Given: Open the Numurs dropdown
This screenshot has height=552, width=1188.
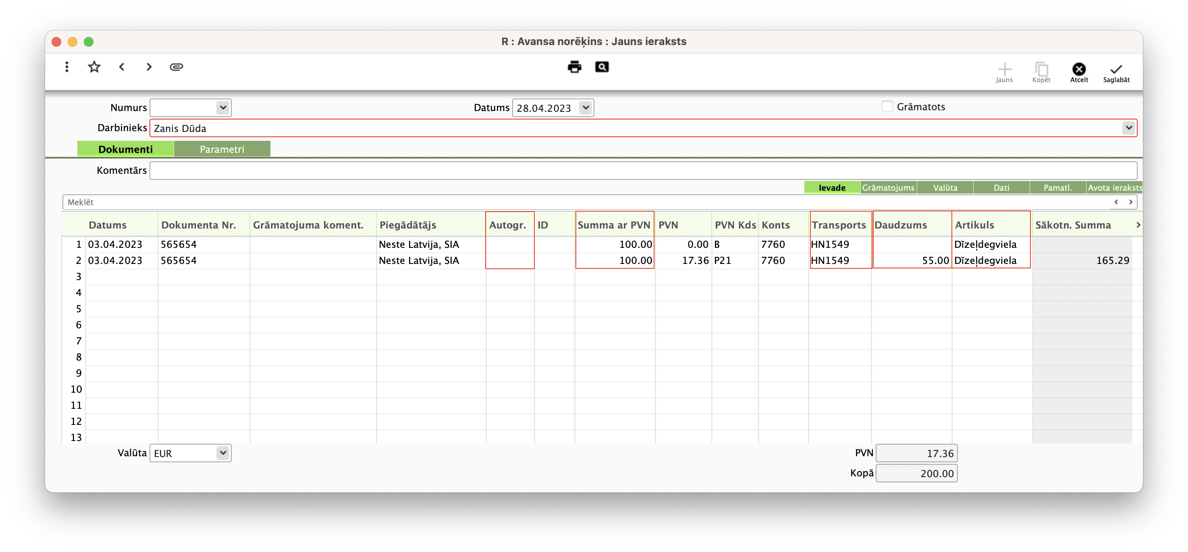Looking at the screenshot, I should (223, 108).
